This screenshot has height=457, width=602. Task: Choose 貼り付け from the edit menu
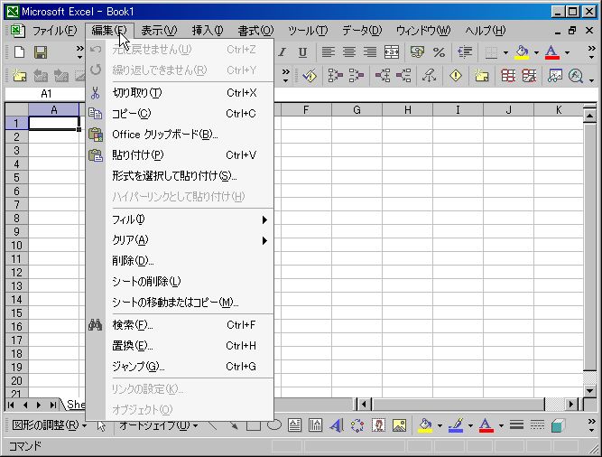180,154
